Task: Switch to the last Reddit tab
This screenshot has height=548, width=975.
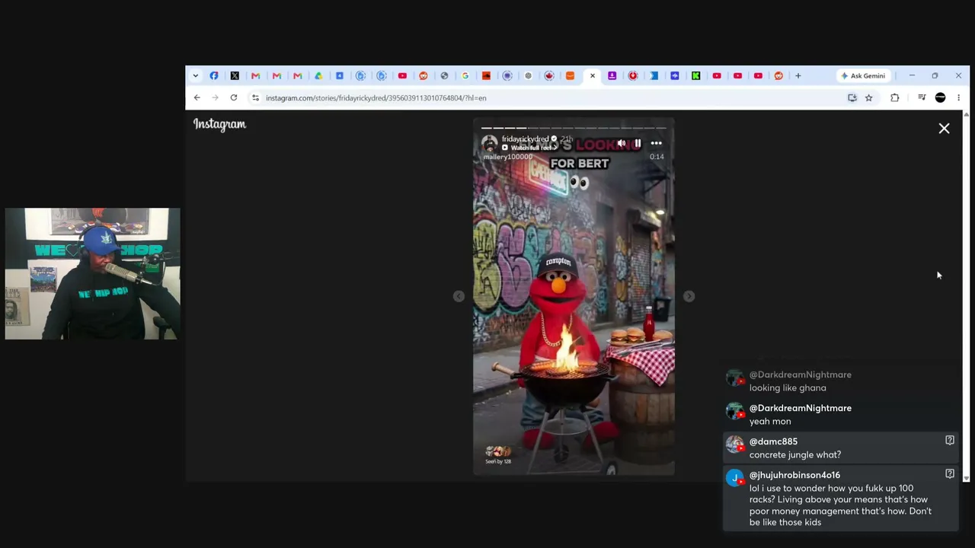Action: click(x=778, y=75)
